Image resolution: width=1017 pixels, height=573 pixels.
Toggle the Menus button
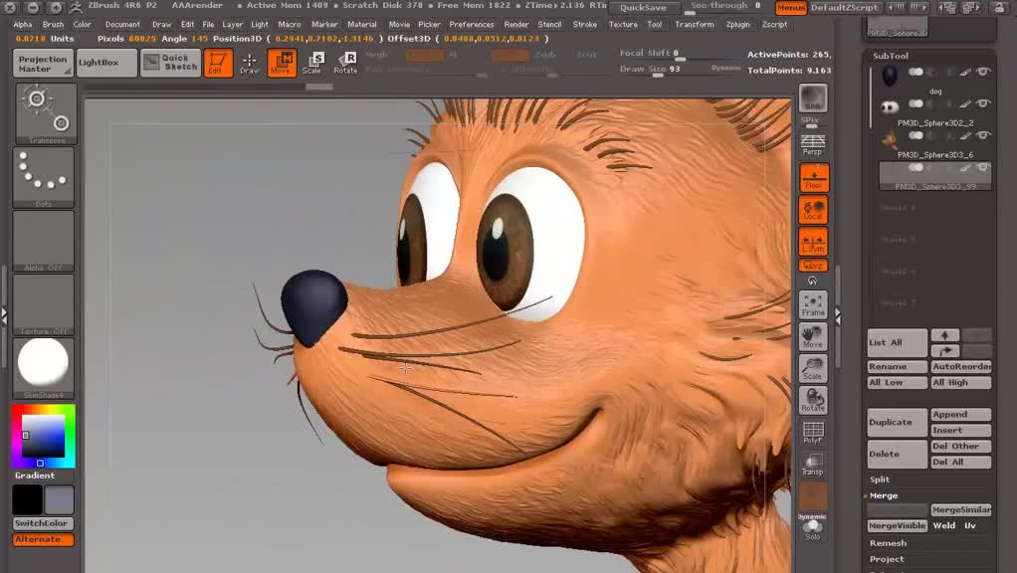click(791, 8)
